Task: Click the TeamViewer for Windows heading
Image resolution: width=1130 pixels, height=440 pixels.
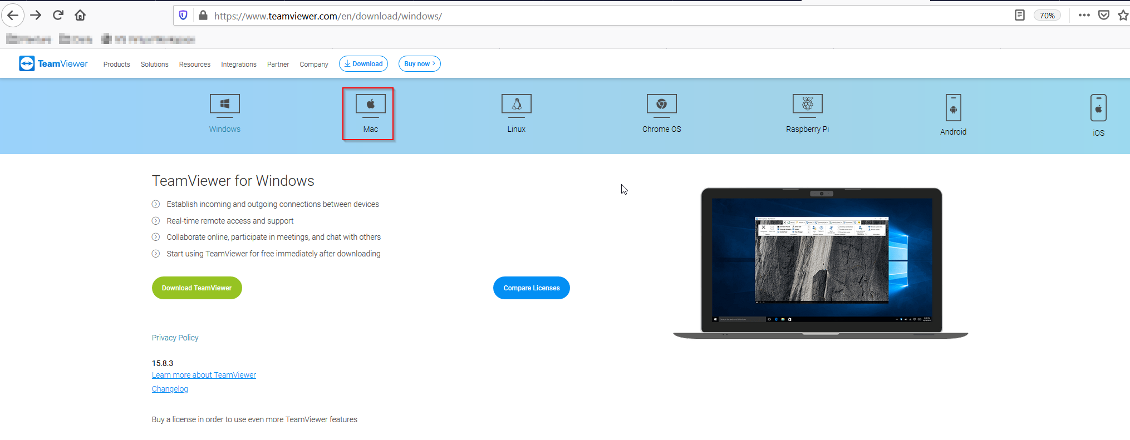Action: pos(233,181)
